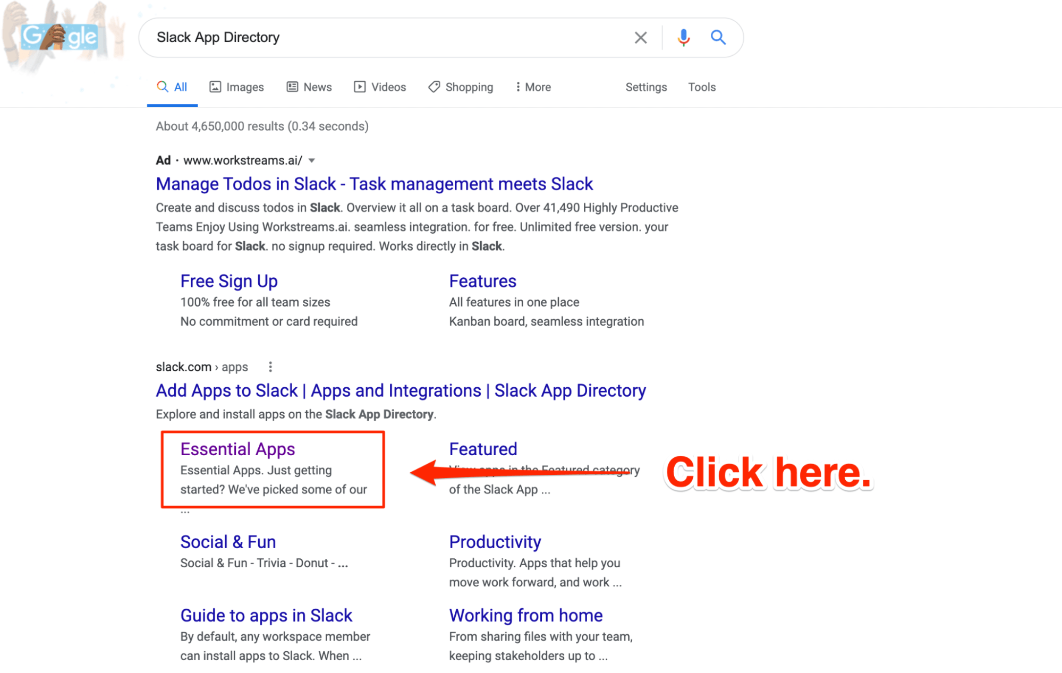Open the Working from home sitelink
1062x673 pixels.
(x=526, y=615)
